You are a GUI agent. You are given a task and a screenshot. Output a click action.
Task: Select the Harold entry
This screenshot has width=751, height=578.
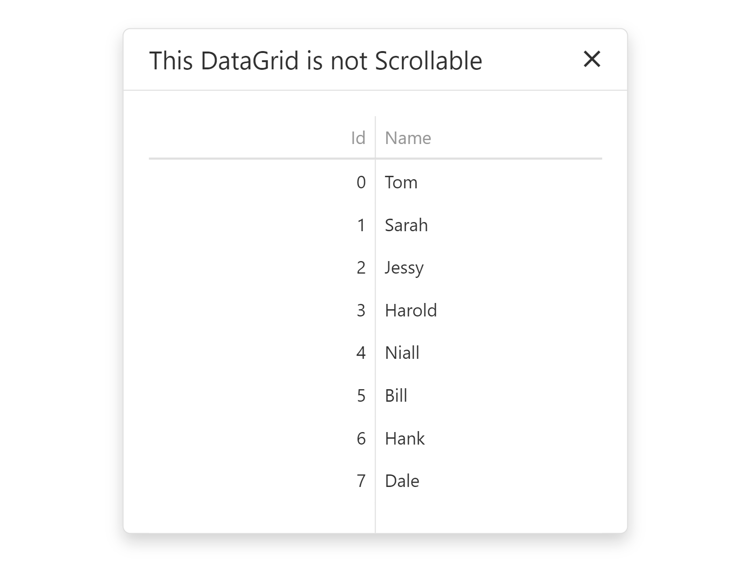[411, 310]
